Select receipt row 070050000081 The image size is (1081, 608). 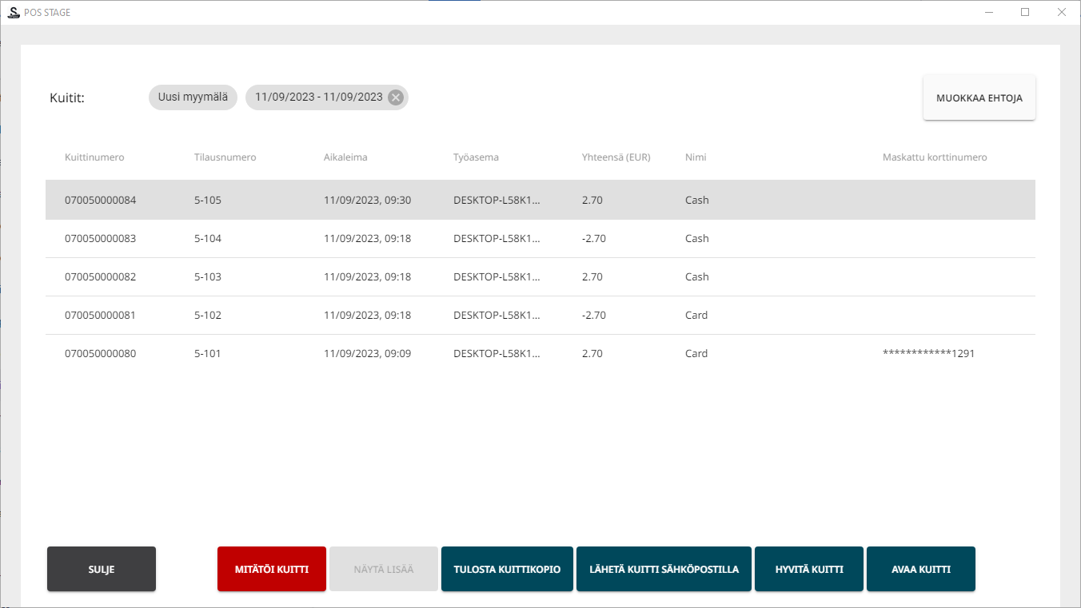(x=101, y=315)
